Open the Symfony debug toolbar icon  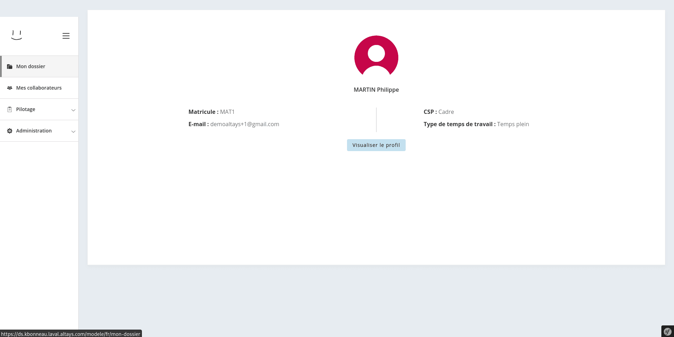pyautogui.click(x=667, y=331)
